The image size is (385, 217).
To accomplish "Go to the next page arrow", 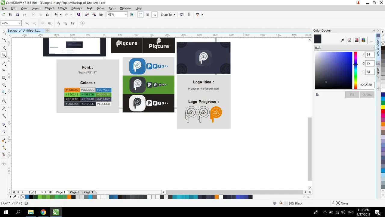I will click(x=42, y=192).
